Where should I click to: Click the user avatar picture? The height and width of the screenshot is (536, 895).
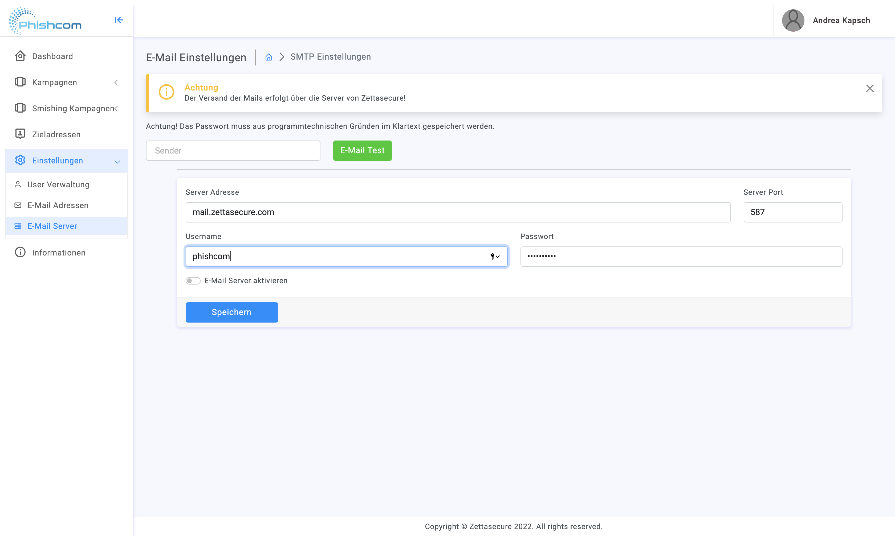[793, 20]
